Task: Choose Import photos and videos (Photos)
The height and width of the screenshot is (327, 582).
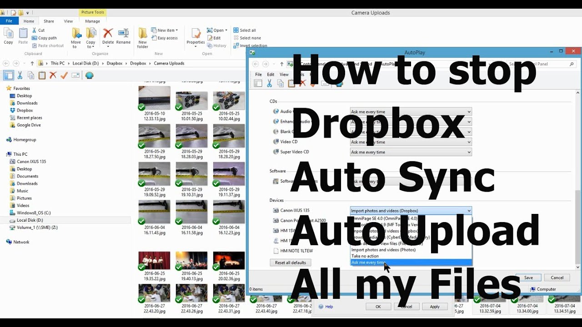Action: (x=411, y=250)
